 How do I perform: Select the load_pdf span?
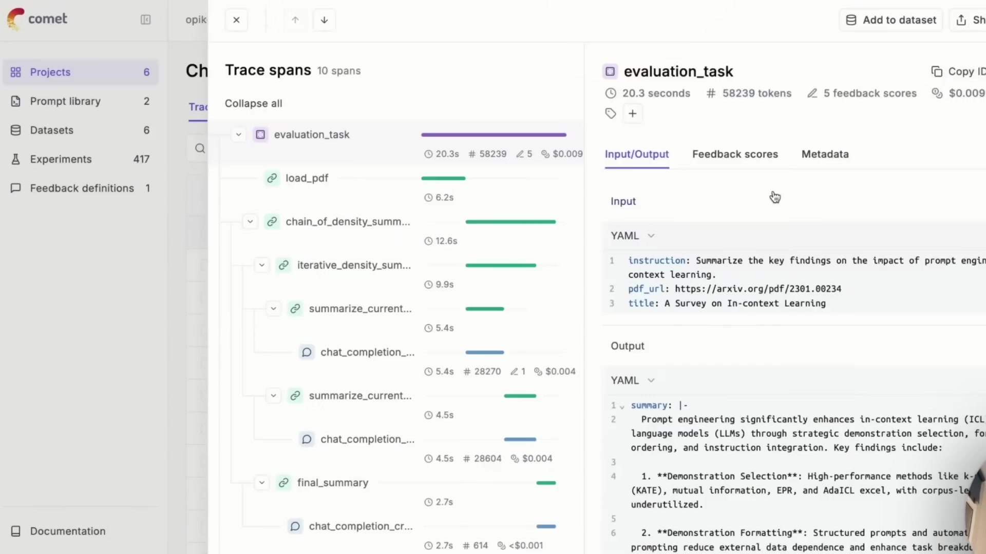[x=307, y=178]
